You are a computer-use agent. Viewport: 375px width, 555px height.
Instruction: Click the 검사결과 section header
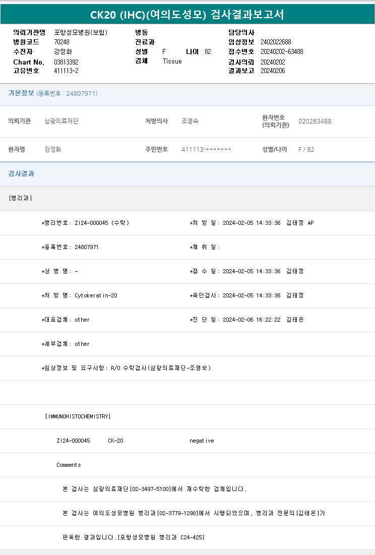point(21,174)
